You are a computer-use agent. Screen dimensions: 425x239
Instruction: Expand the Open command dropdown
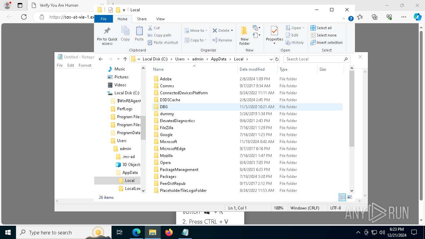[x=303, y=28]
